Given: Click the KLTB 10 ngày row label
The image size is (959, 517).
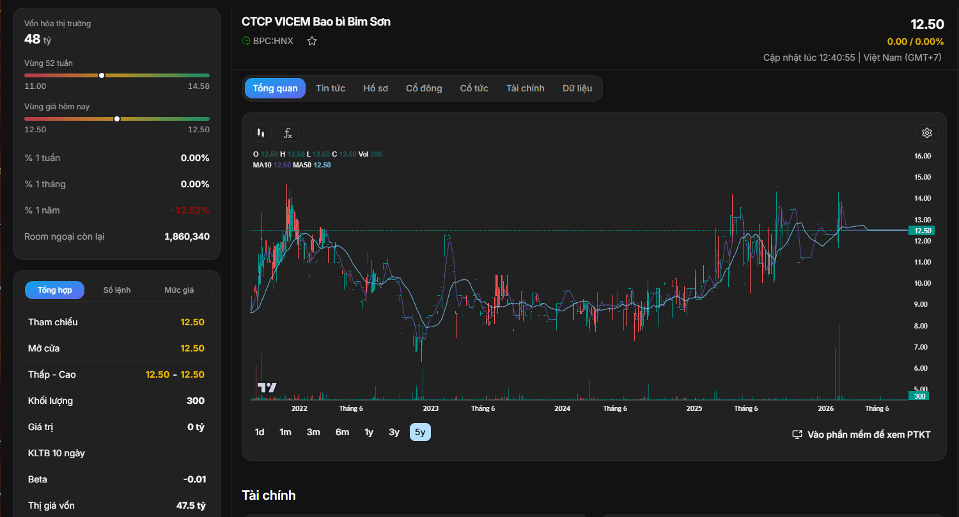Looking at the screenshot, I should point(56,453).
